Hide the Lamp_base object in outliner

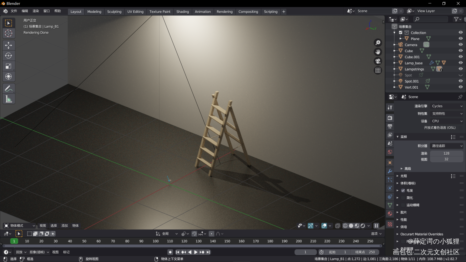click(x=460, y=63)
